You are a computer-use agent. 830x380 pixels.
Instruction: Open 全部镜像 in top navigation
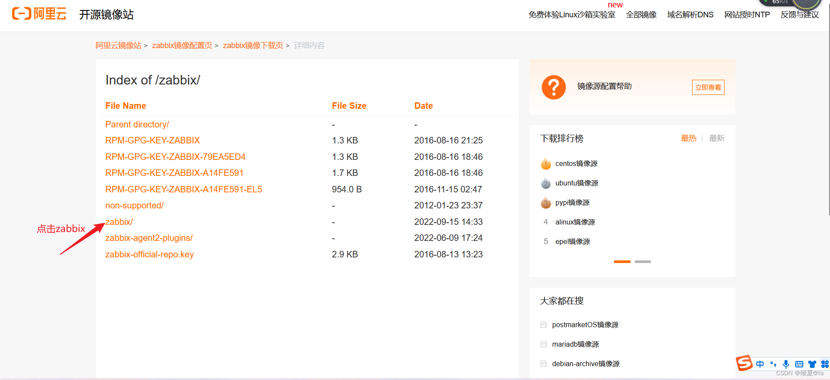point(641,15)
